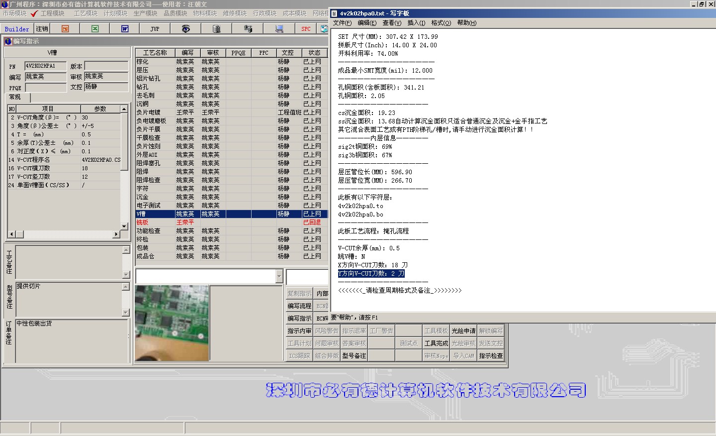716x436 pixels.
Task: Select the V-CUT横刀数 parameter row
Action: pyautogui.click(x=64, y=168)
